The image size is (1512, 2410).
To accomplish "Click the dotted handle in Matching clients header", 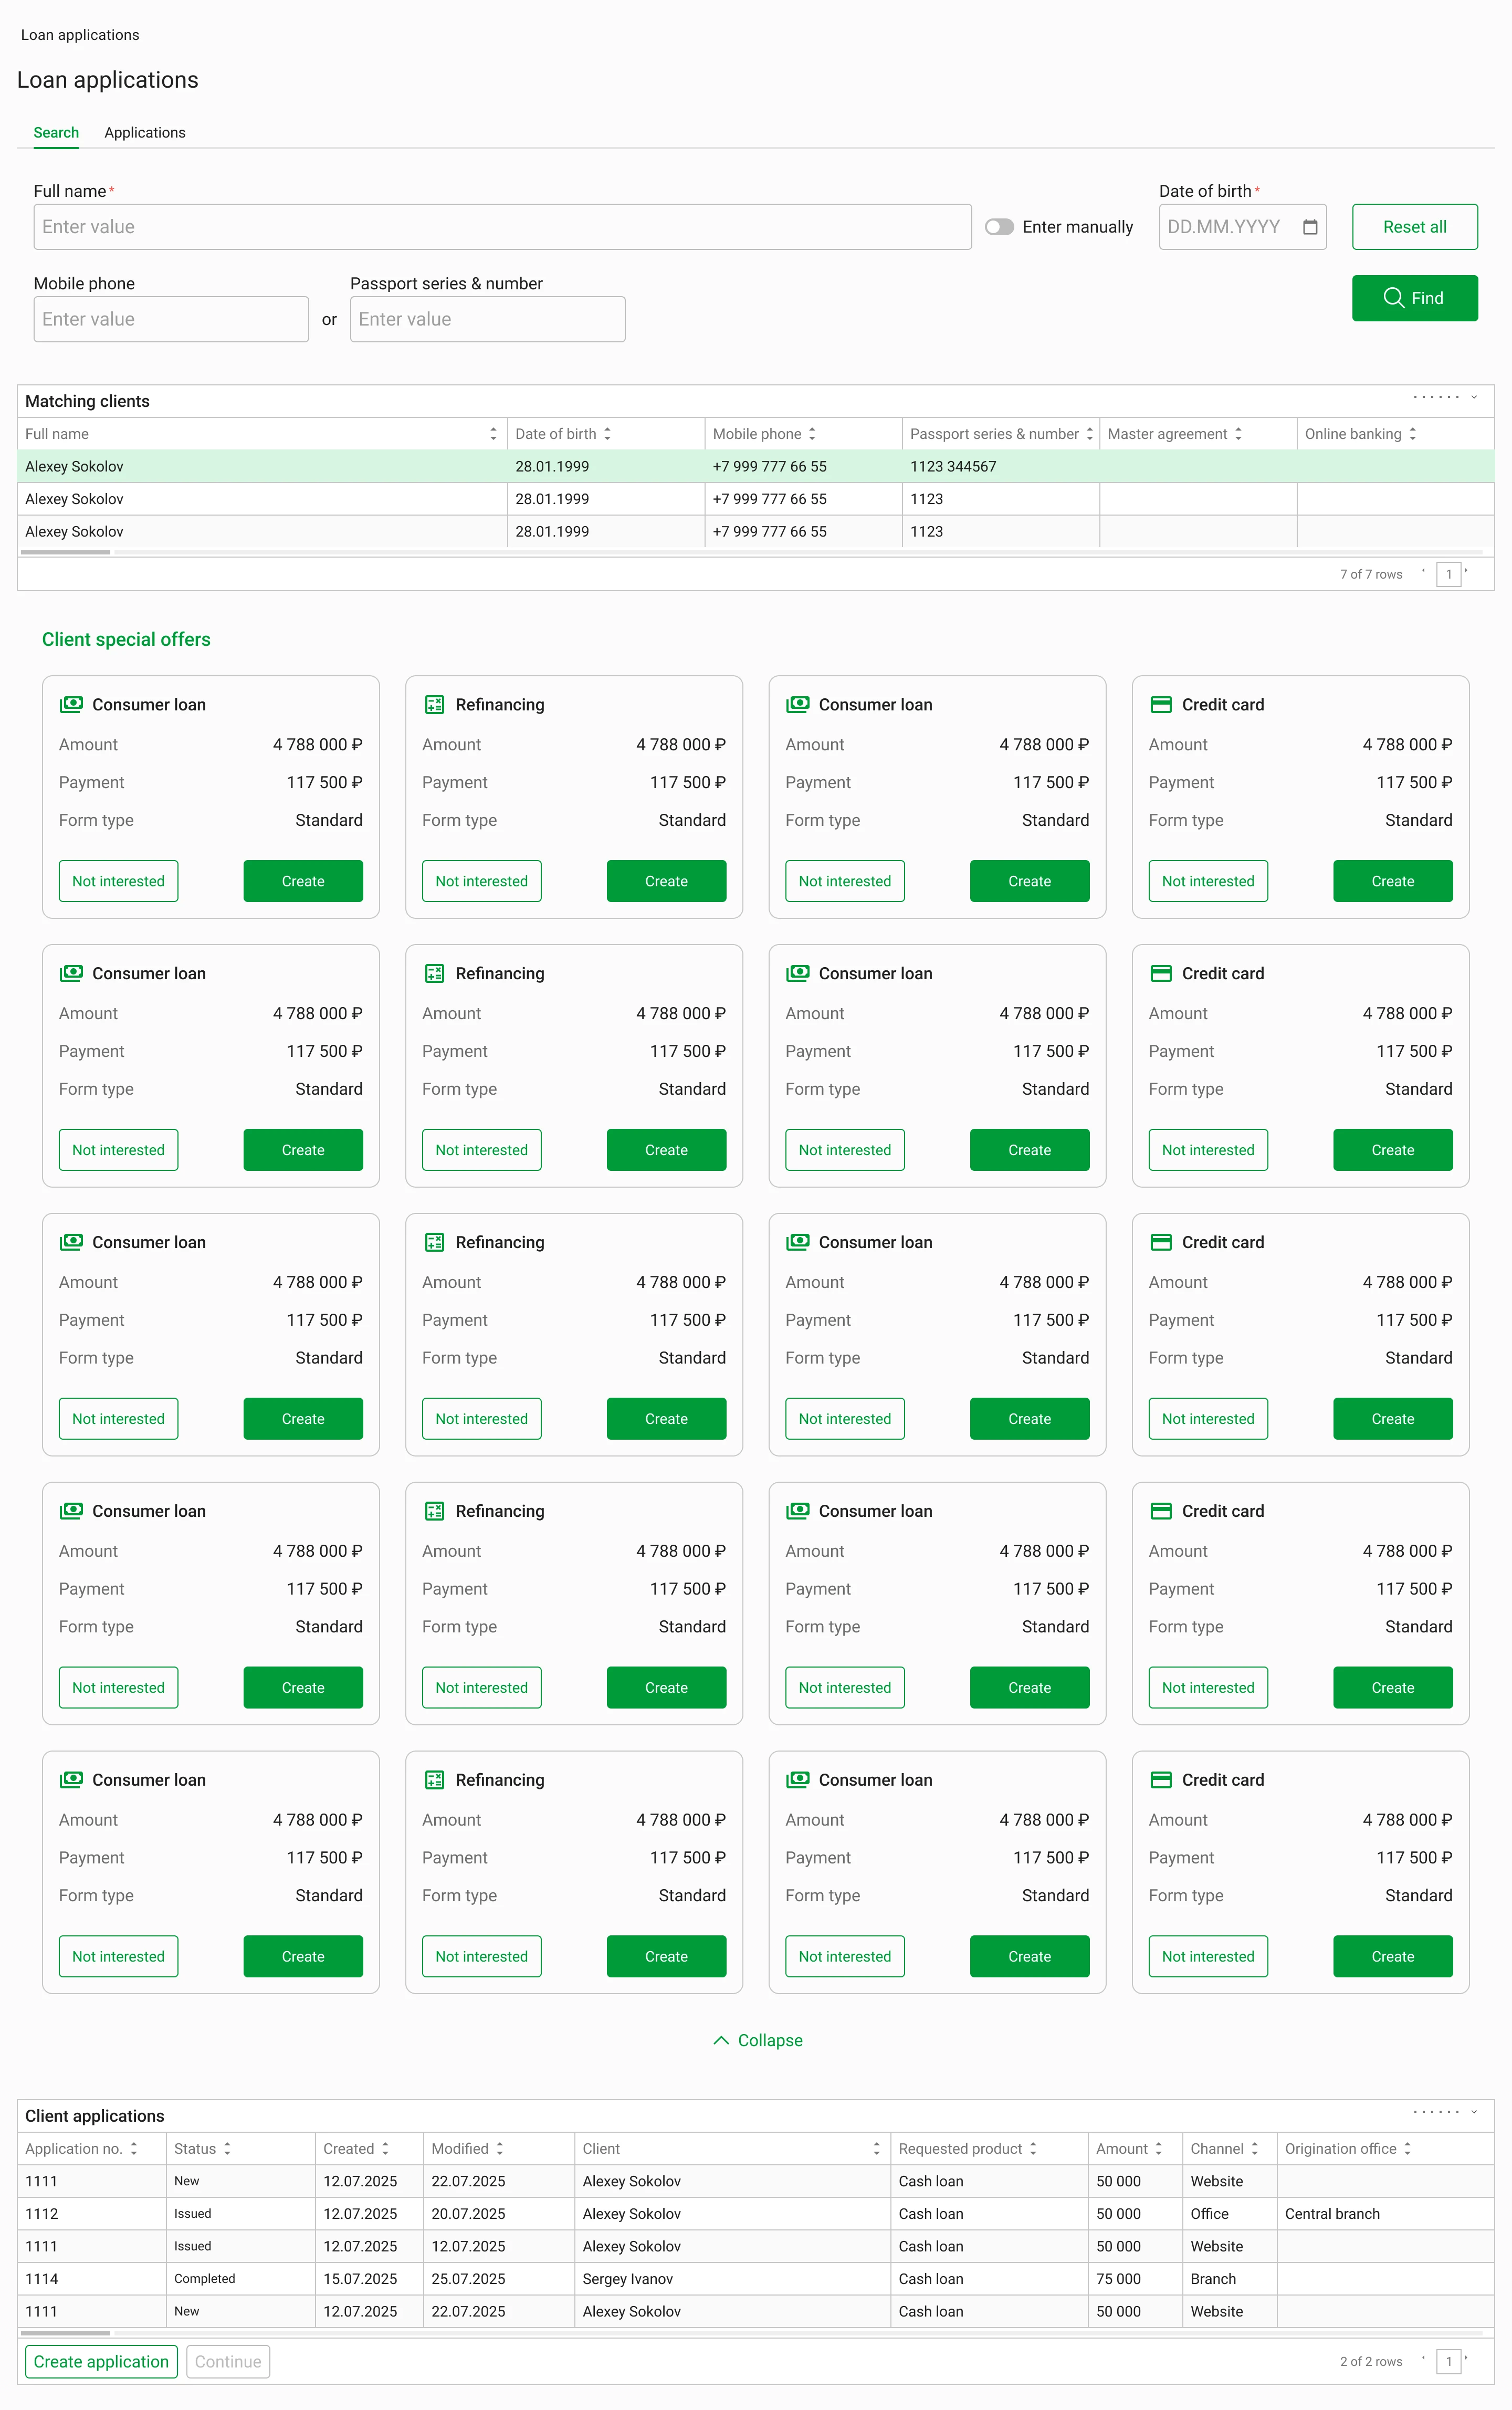I will click(1436, 398).
